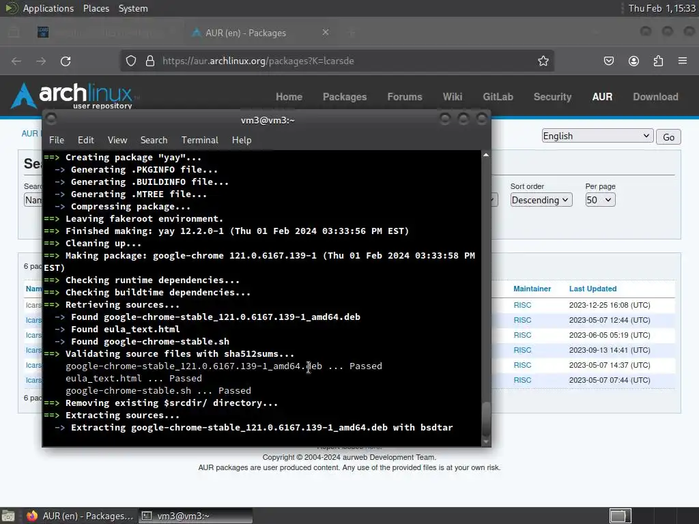The width and height of the screenshot is (699, 524).
Task: Open the Applications menu
Action: coord(48,8)
